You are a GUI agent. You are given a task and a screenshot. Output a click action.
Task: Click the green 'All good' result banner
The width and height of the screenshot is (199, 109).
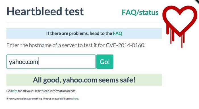pos(84,80)
